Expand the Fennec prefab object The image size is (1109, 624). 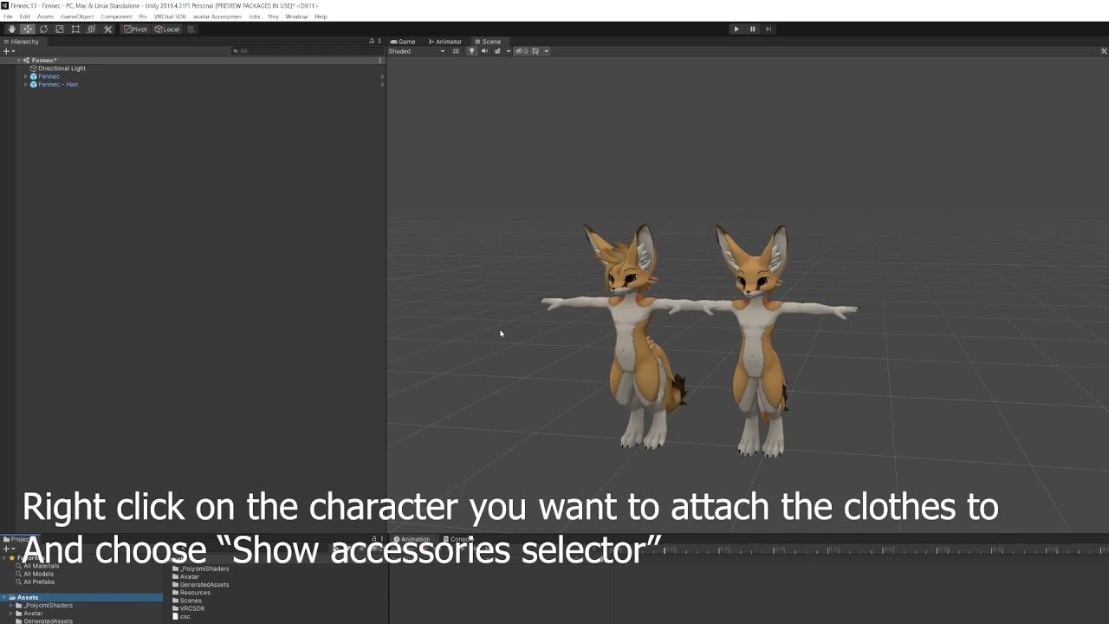tap(26, 76)
